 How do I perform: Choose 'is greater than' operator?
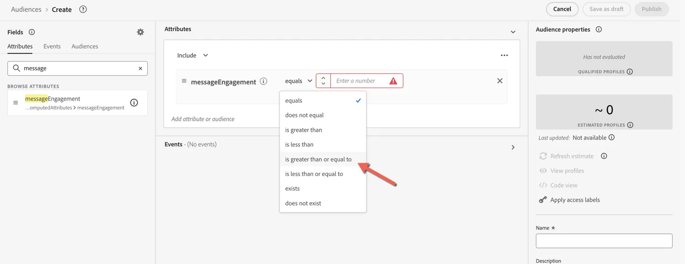[x=323, y=130]
